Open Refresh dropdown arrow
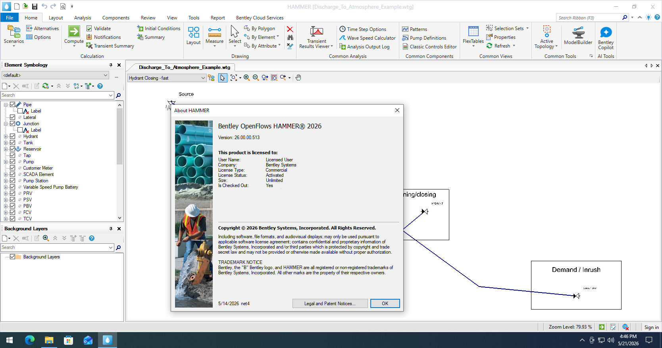662x348 pixels. click(514, 46)
